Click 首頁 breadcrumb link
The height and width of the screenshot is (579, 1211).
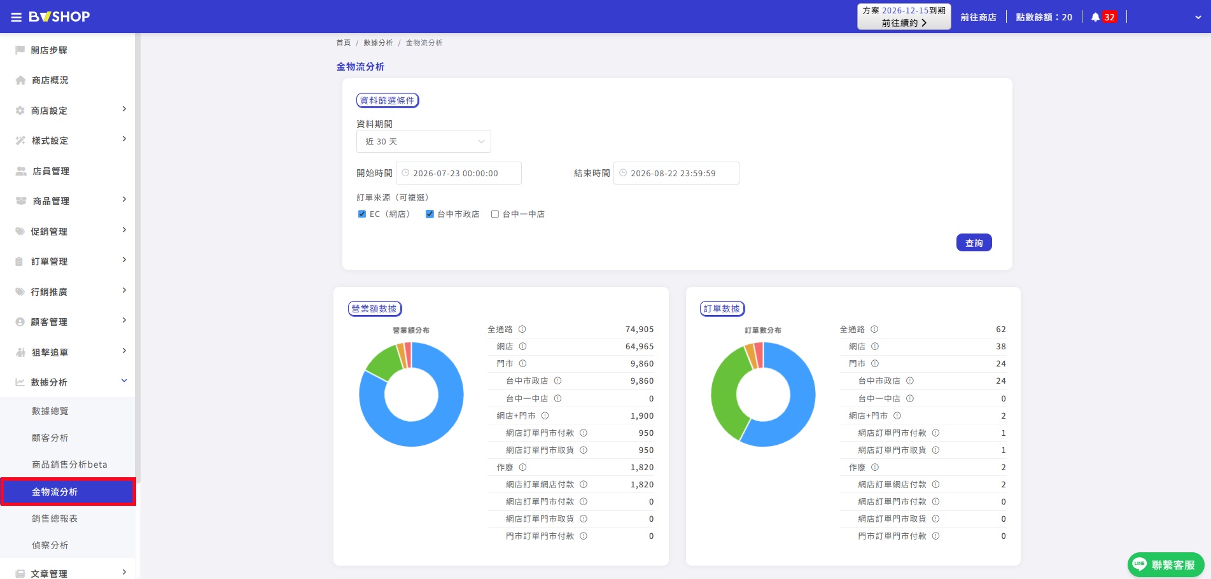click(x=344, y=43)
